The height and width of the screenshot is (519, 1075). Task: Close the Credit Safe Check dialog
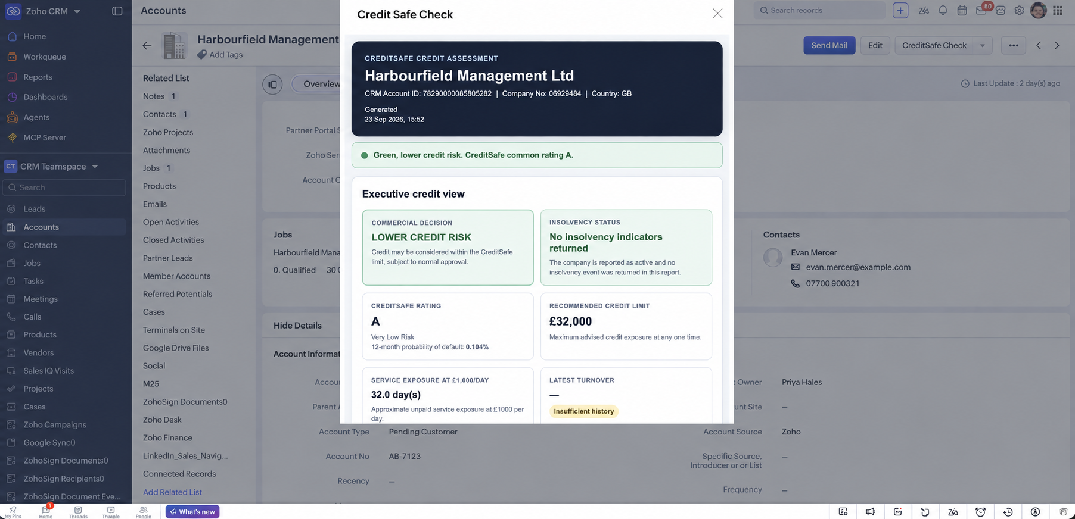click(x=717, y=14)
